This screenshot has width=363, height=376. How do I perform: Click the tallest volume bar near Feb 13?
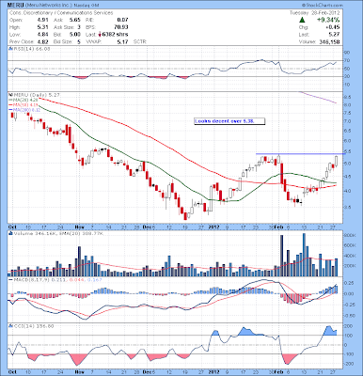pos(304,255)
